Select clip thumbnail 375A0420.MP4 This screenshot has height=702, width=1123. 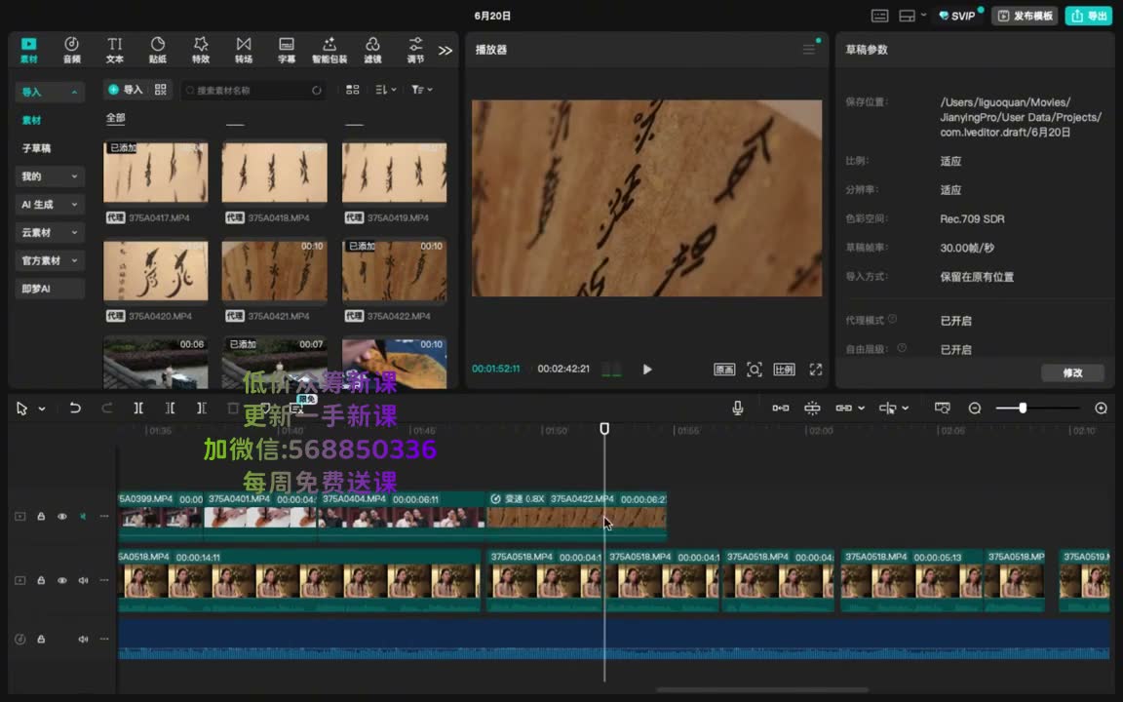[x=155, y=270]
